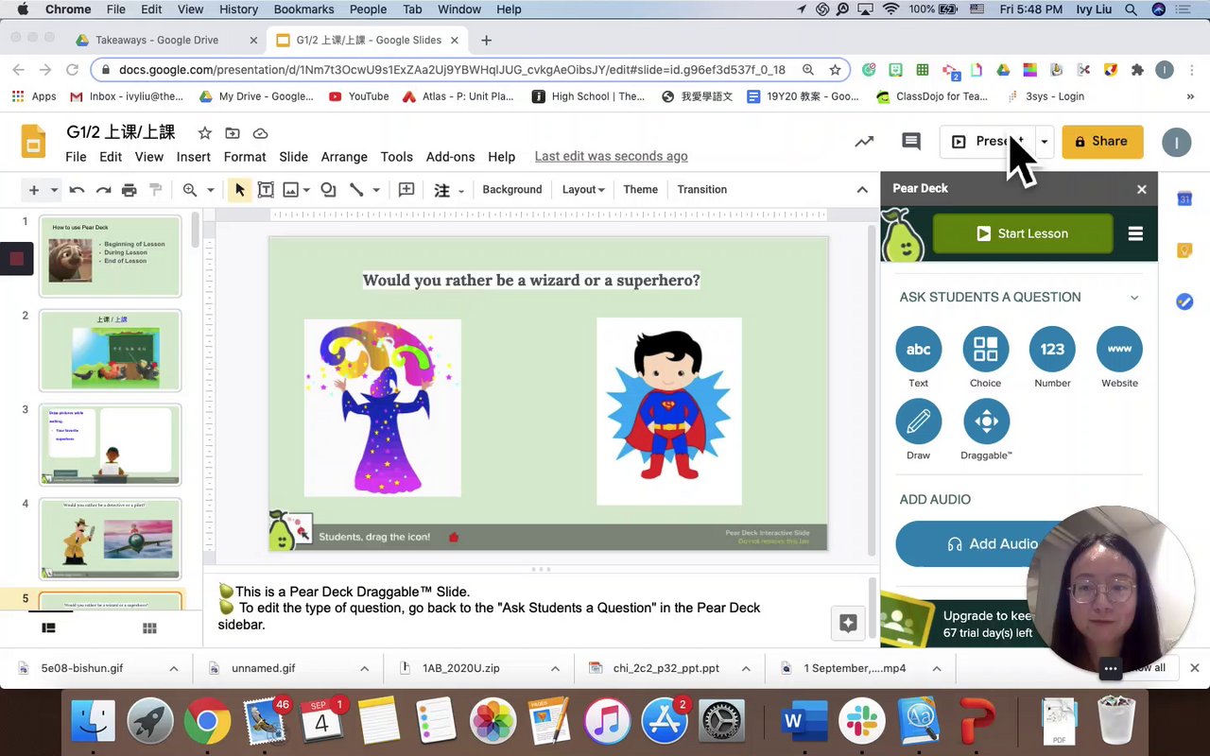Open Last edit was seconds ago link

611,157
